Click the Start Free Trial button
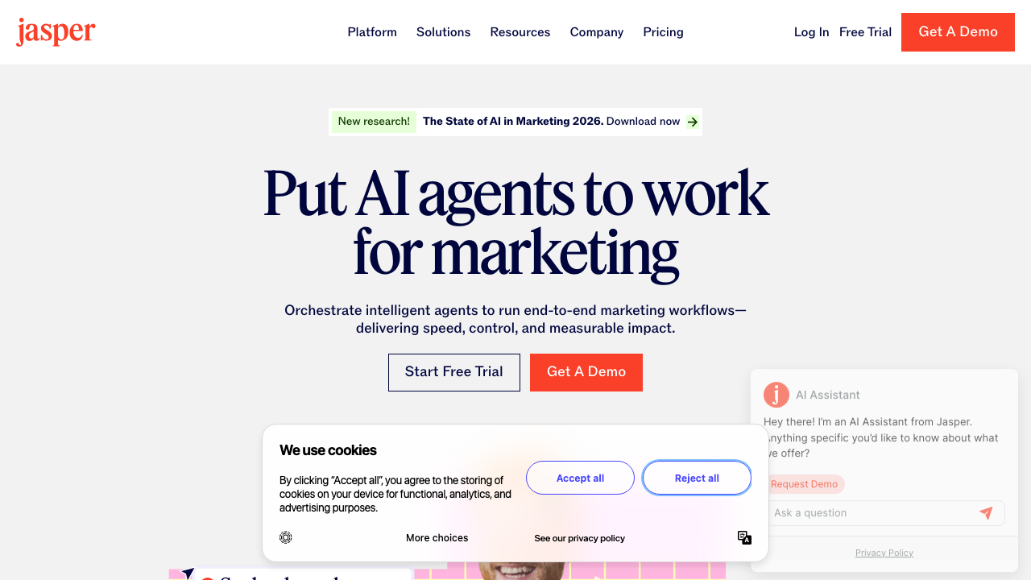1031x580 pixels. [x=454, y=372]
